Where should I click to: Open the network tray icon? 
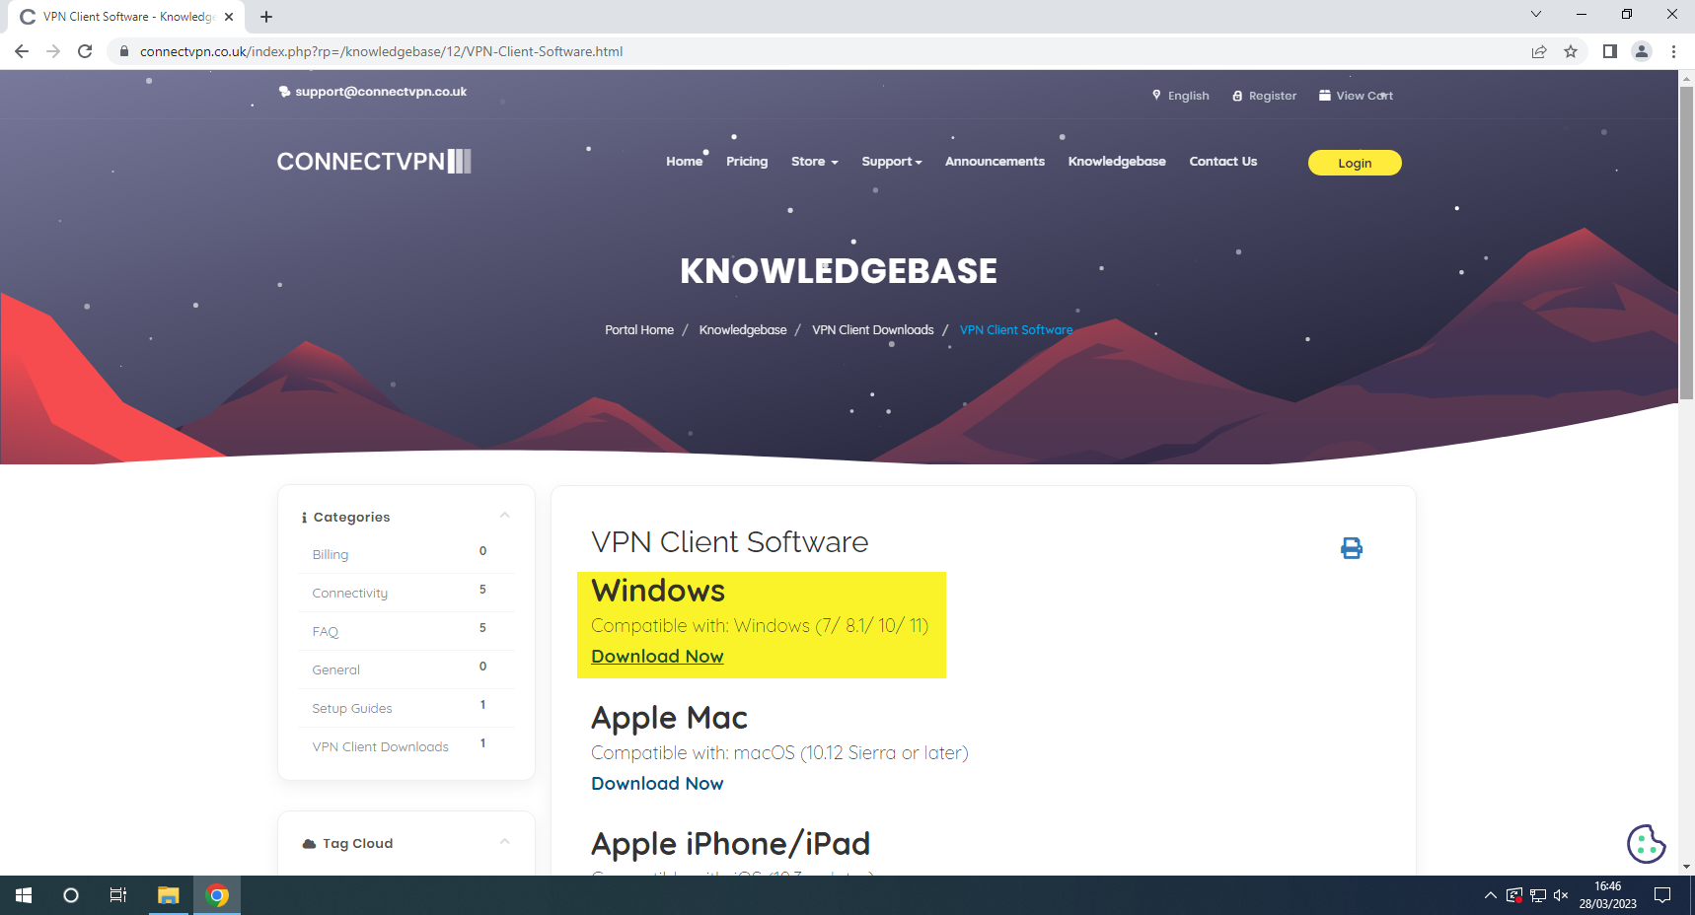tap(1537, 895)
